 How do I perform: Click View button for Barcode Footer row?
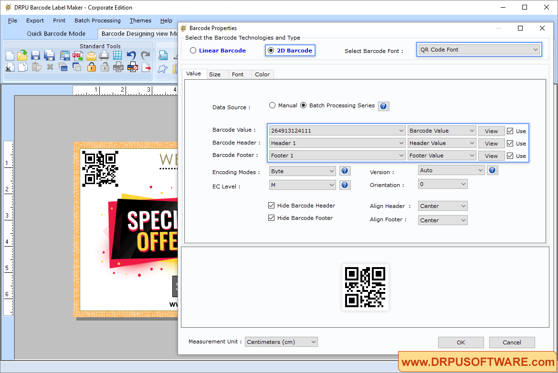(491, 156)
